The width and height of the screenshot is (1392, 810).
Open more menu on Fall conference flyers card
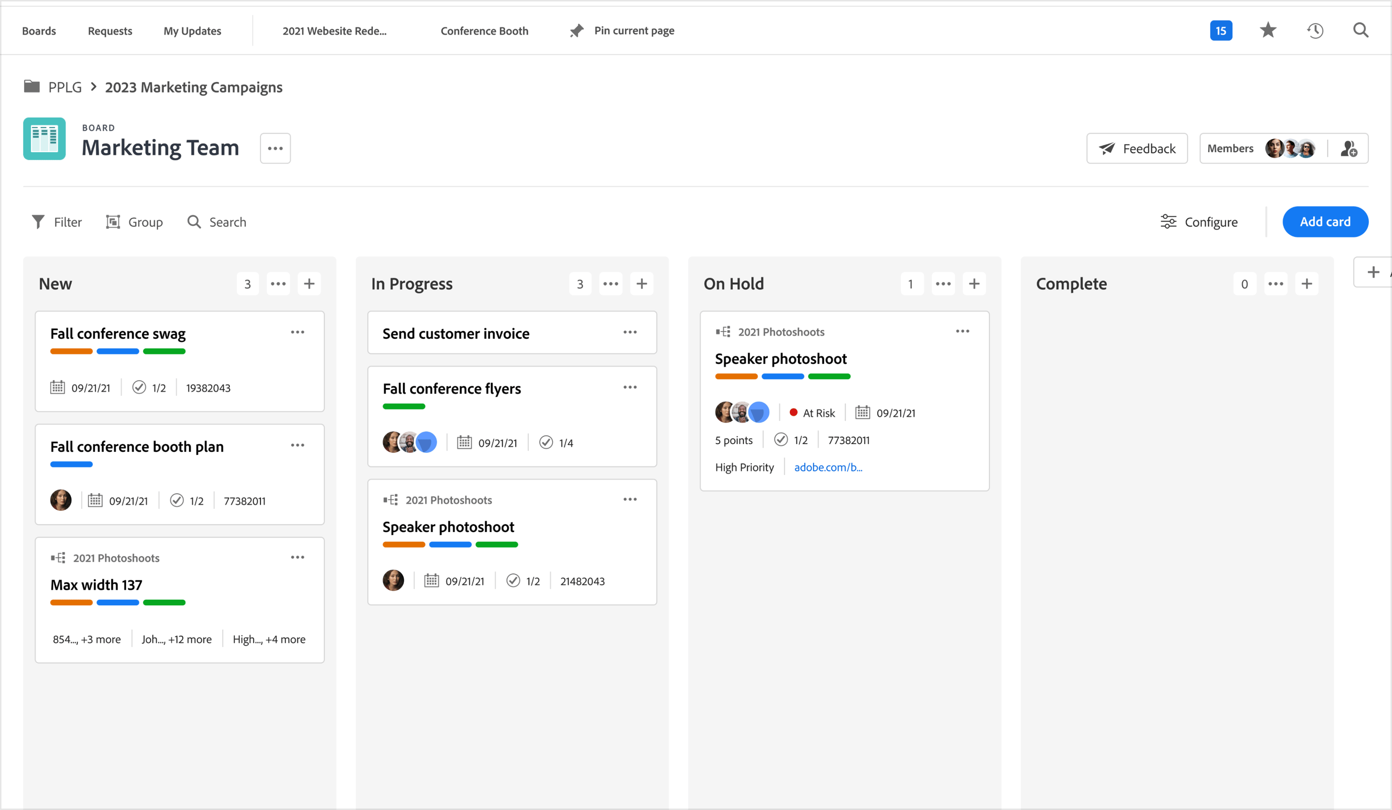(630, 388)
